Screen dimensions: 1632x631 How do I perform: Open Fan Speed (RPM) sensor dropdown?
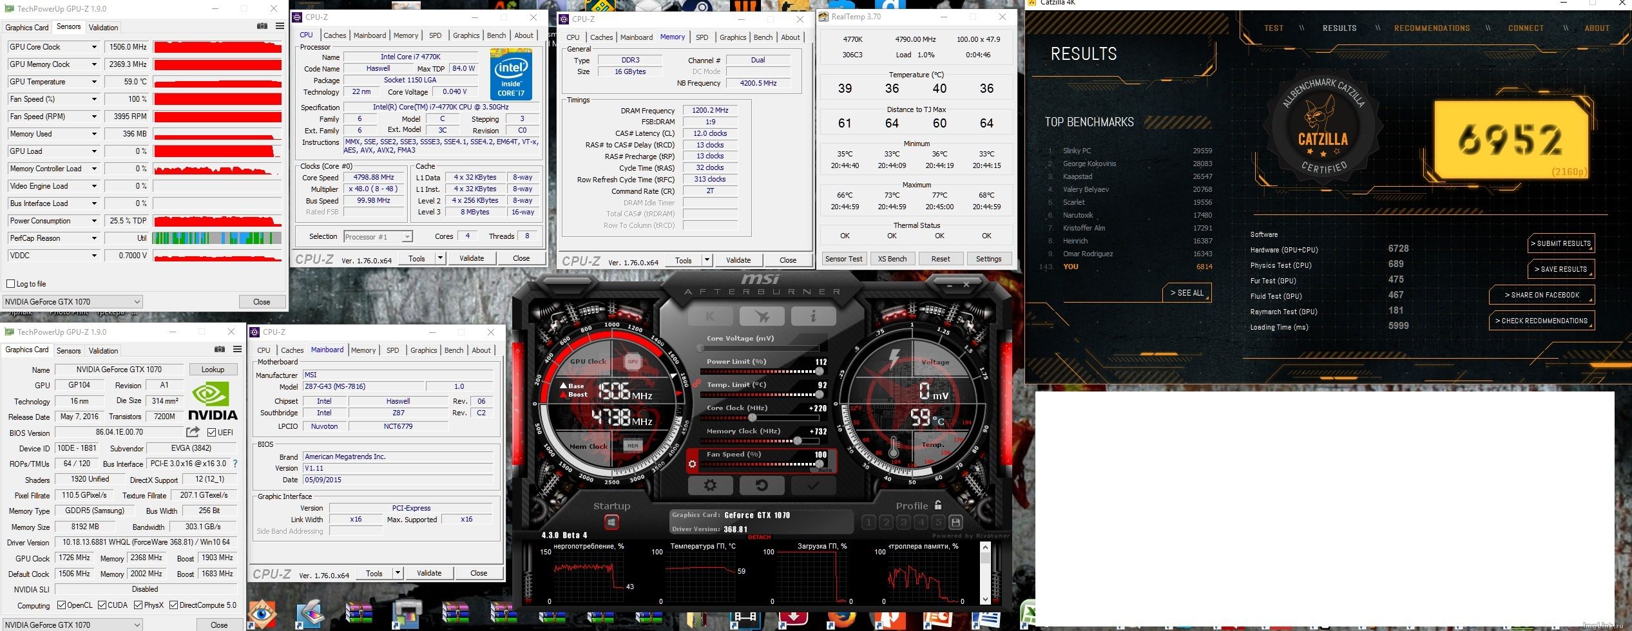pos(94,117)
